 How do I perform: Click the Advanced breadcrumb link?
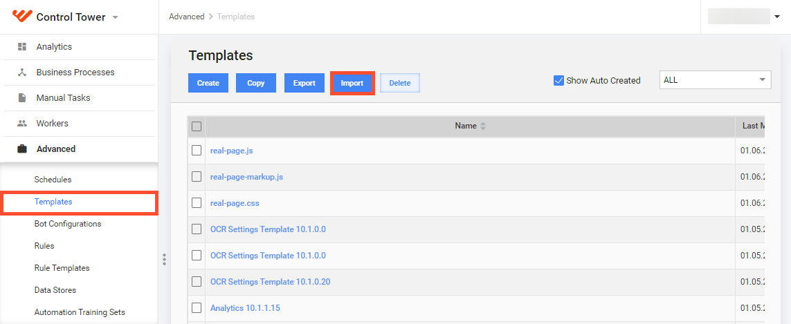point(187,17)
